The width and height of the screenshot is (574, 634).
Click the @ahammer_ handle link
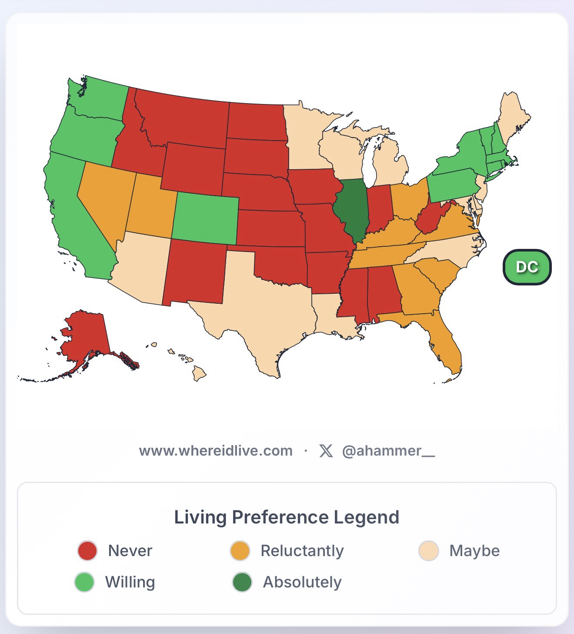(x=388, y=450)
